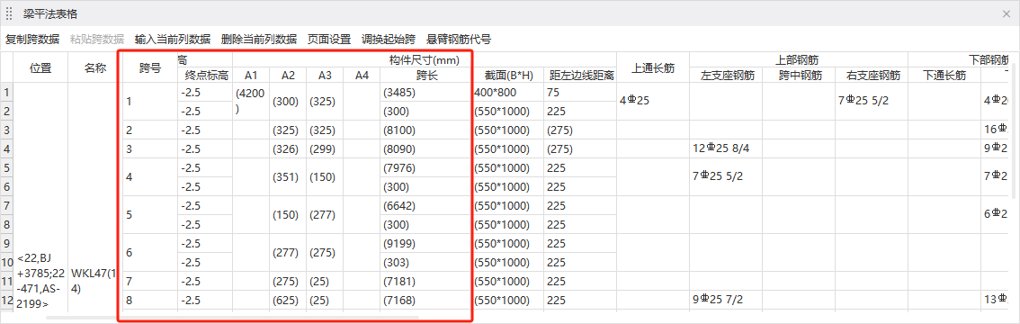The width and height of the screenshot is (1020, 324).
Task: Select the A1 column header
Action: click(251, 75)
